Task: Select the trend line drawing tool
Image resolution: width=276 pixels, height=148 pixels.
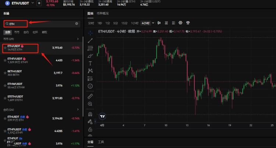Action: 91,40
